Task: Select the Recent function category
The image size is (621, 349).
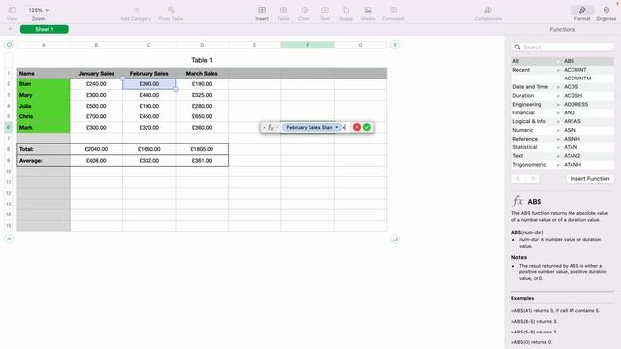Action: point(536,70)
